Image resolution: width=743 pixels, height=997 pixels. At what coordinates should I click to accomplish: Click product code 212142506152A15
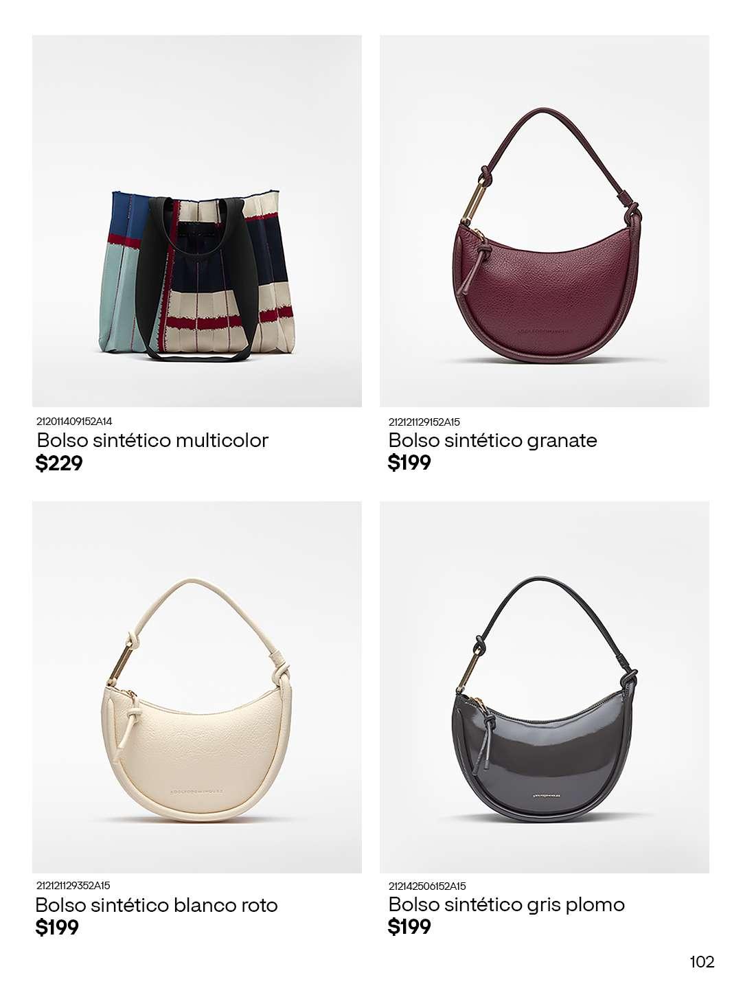tap(427, 886)
